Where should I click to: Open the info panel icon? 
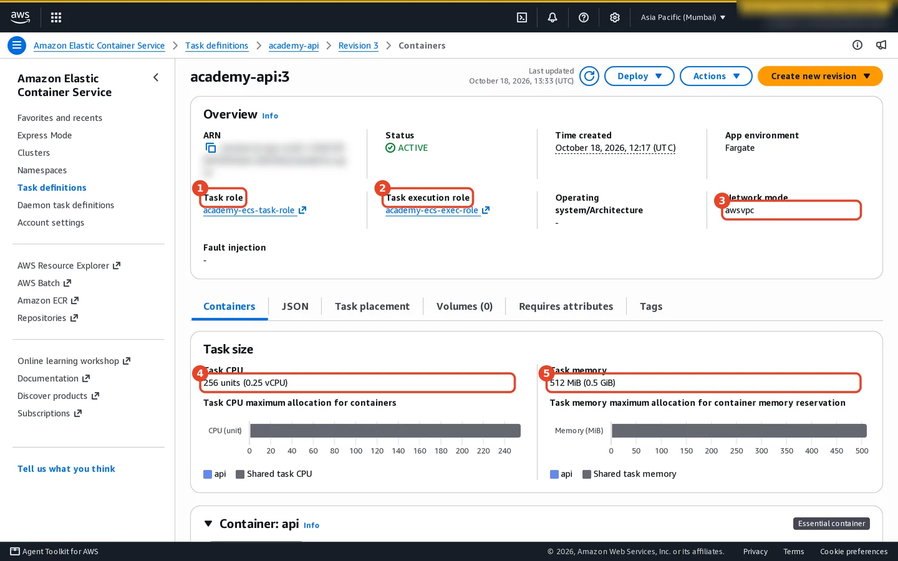(857, 45)
